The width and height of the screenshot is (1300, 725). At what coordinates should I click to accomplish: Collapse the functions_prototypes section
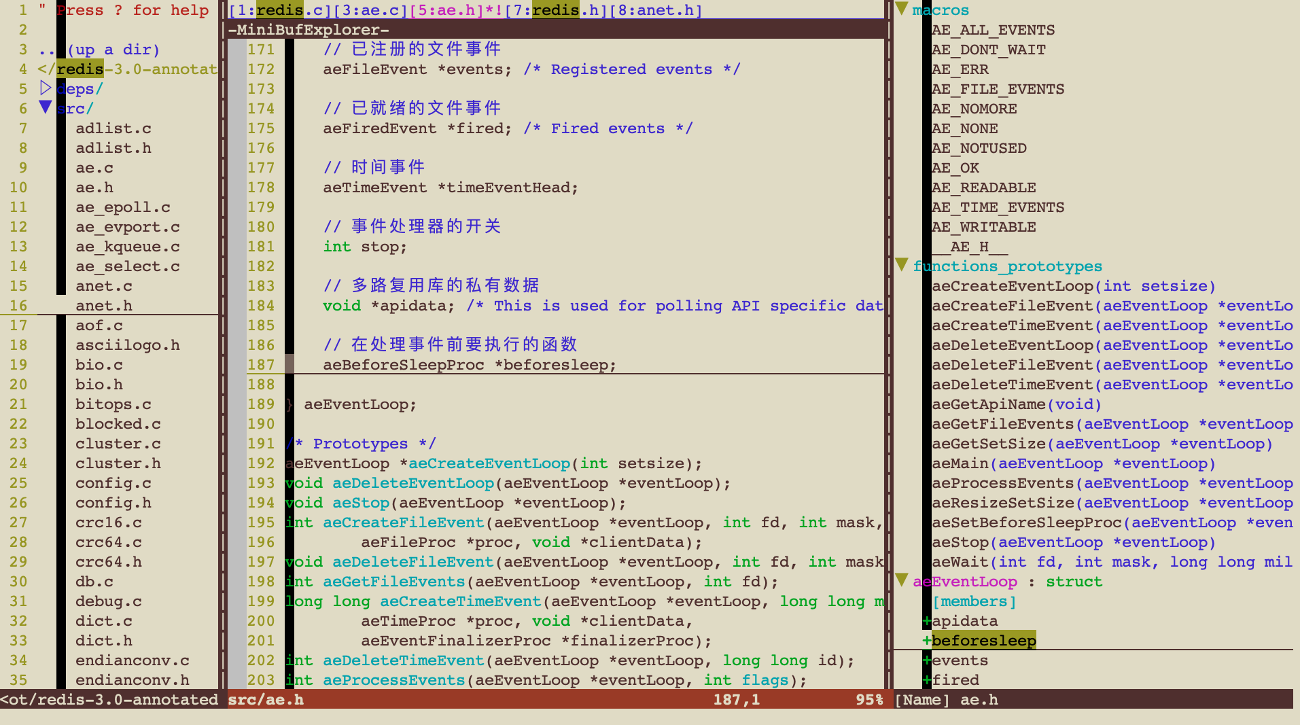(901, 265)
